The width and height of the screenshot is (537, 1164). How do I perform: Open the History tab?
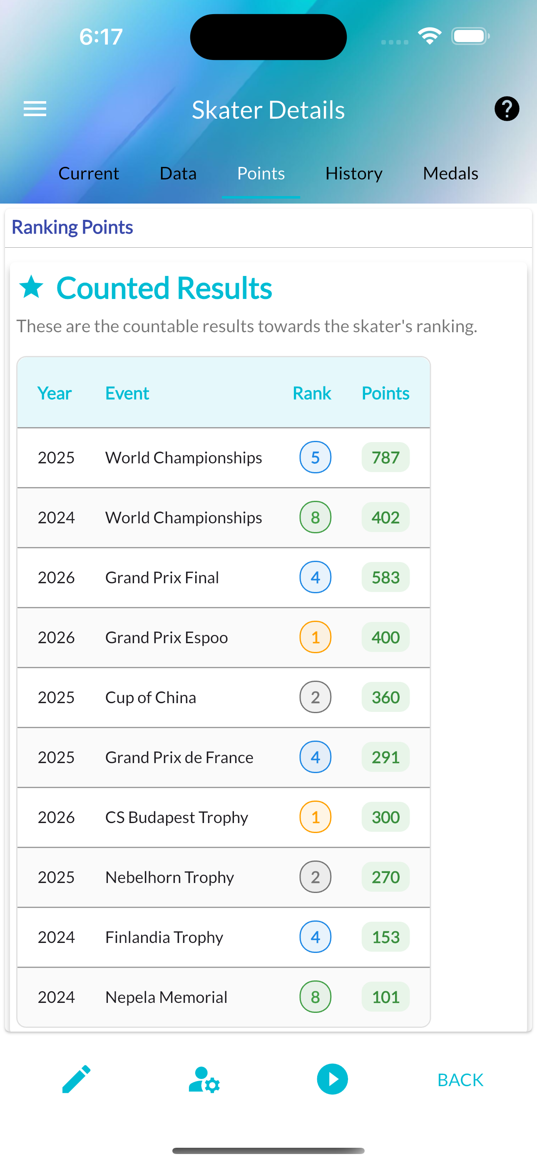click(353, 173)
